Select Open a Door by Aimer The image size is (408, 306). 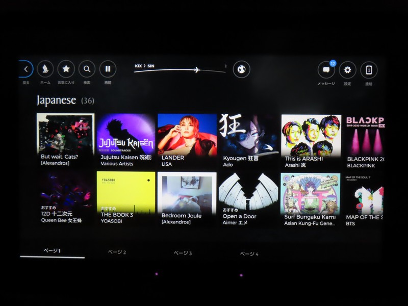(248, 198)
